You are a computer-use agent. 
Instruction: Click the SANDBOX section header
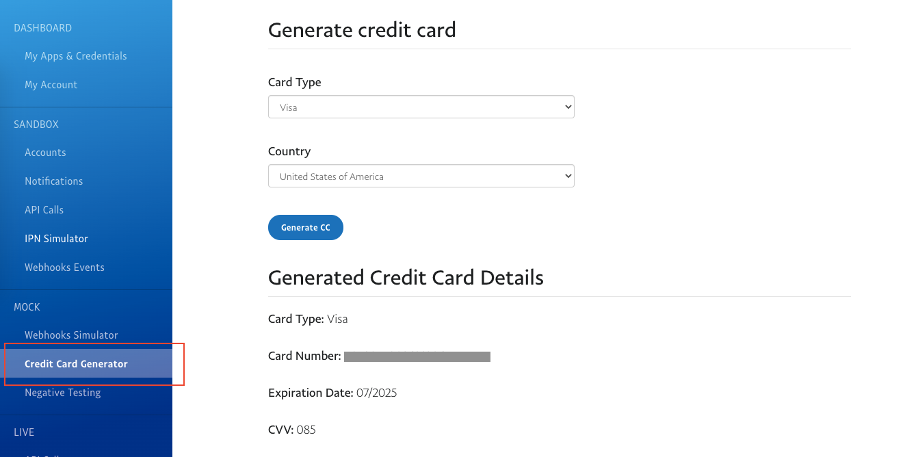point(36,125)
